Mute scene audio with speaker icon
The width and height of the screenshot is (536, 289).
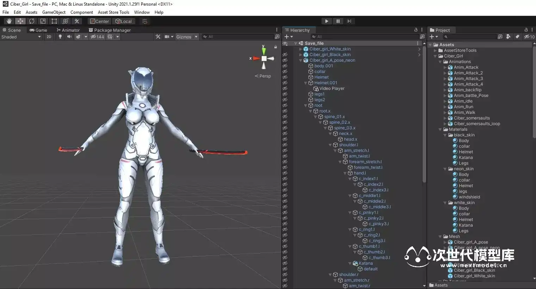tap(69, 37)
